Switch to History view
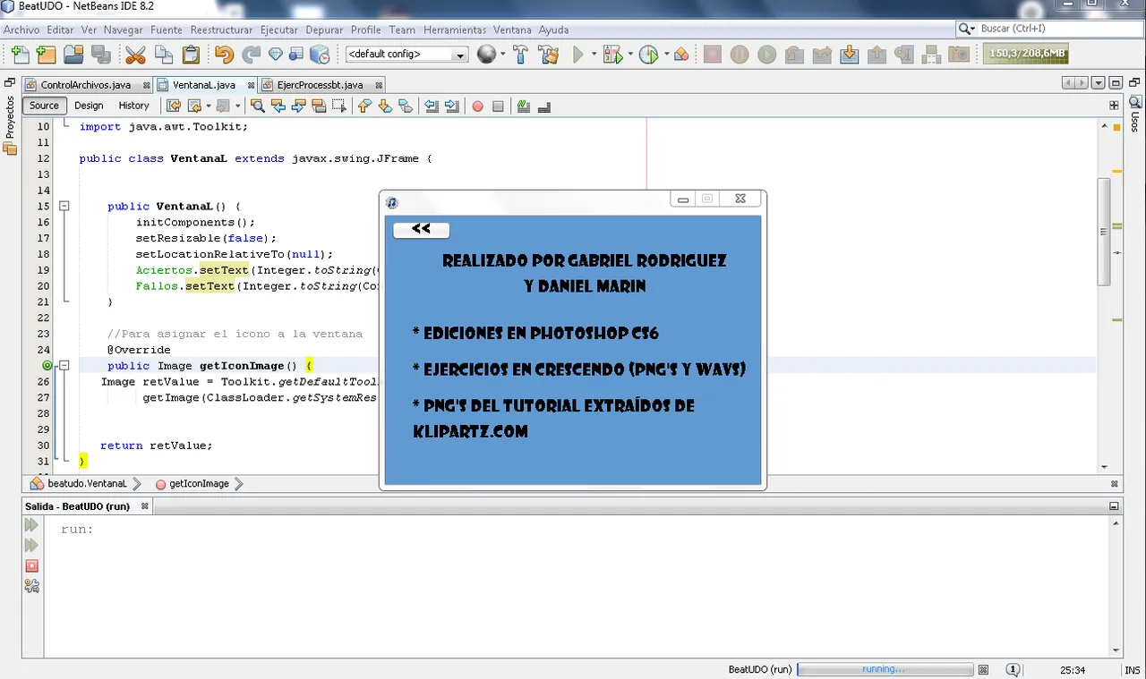This screenshot has width=1146, height=679. pos(134,106)
